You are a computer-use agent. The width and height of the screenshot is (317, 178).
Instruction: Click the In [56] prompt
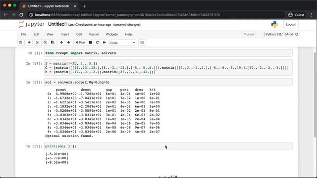click(x=34, y=83)
